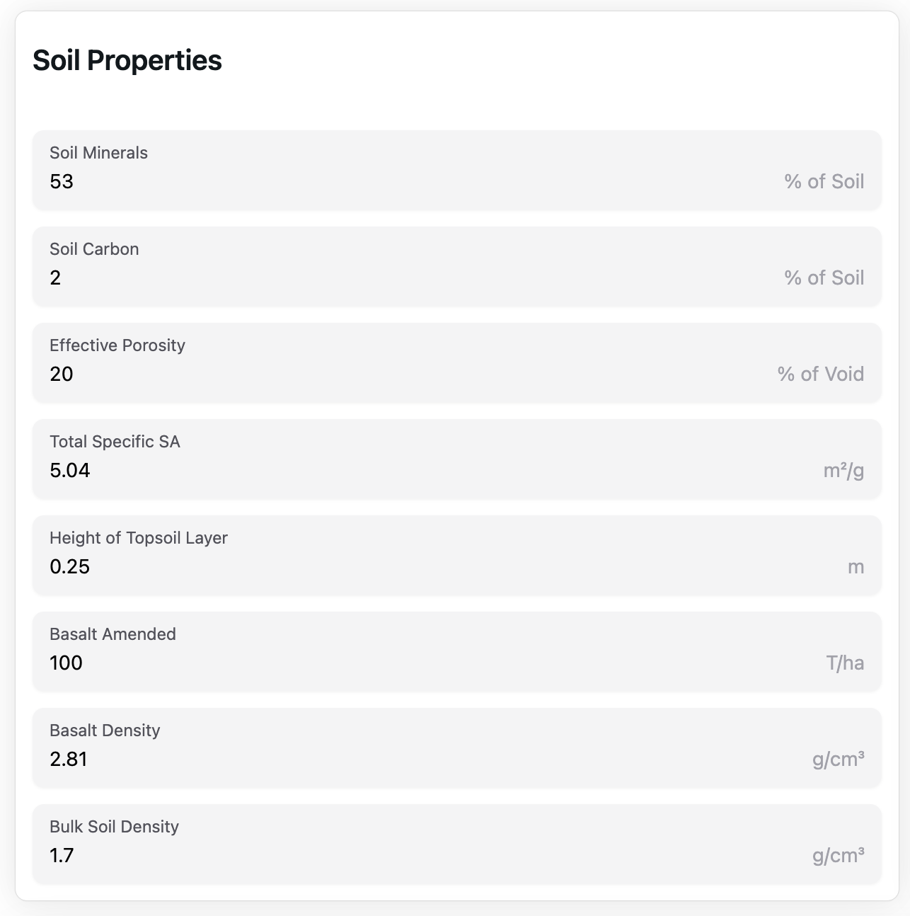Click the Soil Properties heading
The width and height of the screenshot is (910, 916).
(x=127, y=60)
